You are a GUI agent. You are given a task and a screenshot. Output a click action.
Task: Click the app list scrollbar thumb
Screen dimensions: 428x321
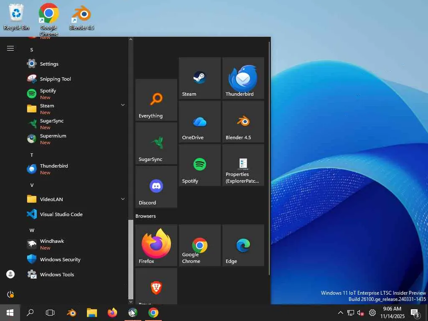click(x=131, y=259)
